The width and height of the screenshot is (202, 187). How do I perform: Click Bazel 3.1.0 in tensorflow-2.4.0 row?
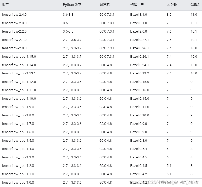(139, 15)
